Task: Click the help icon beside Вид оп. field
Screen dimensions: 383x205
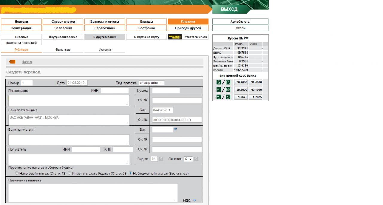Action: [161, 159]
